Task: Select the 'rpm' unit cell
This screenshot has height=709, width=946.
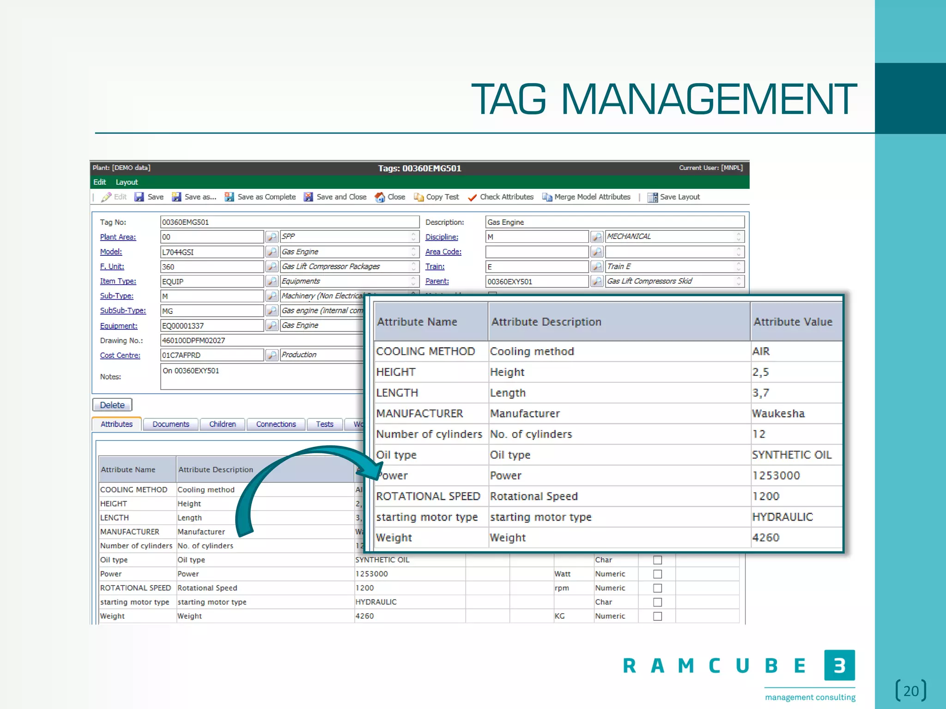Action: coord(573,588)
